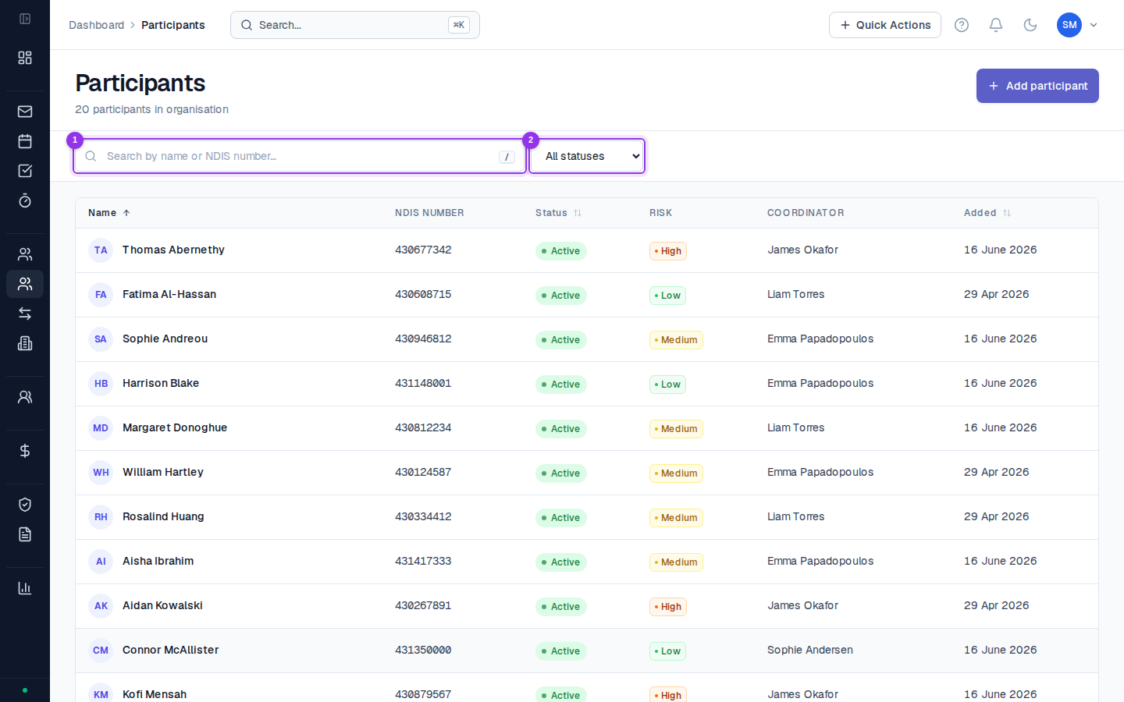Open participant name Harrison Blake
Screen dimensions: 1124x702
pyautogui.click(x=161, y=383)
